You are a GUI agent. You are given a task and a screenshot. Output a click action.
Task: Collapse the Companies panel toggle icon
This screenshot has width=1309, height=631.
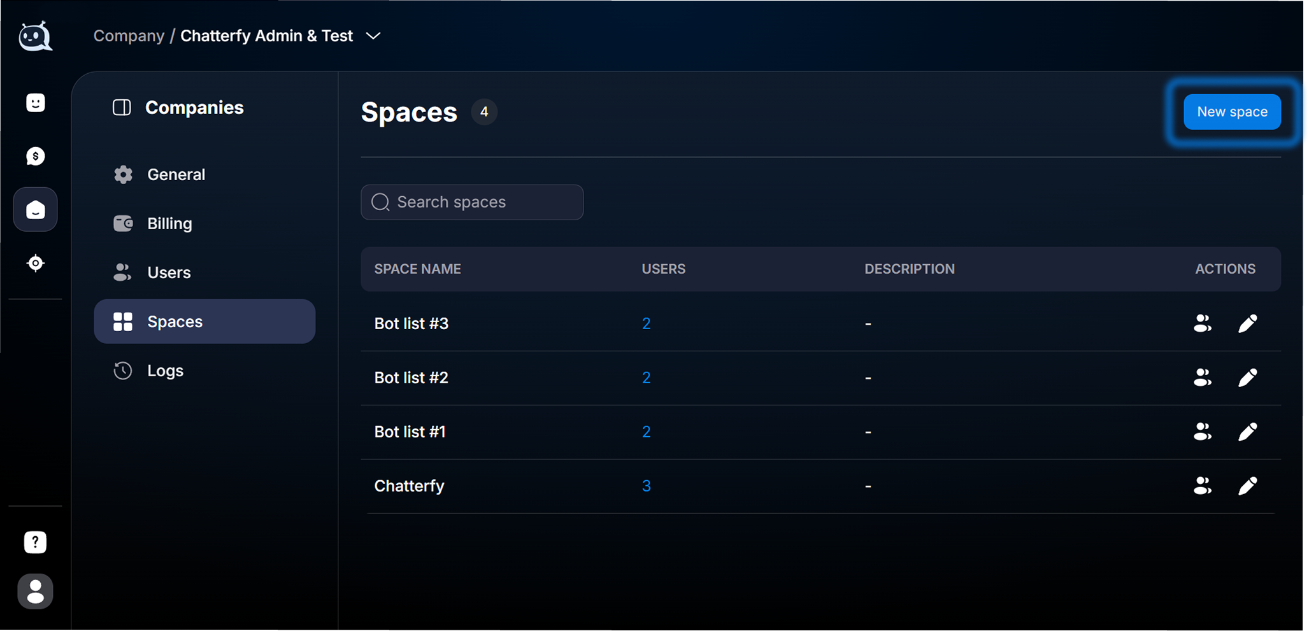point(122,108)
